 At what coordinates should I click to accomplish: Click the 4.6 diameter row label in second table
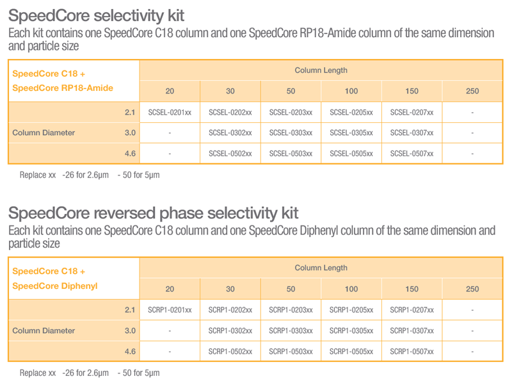tap(130, 352)
